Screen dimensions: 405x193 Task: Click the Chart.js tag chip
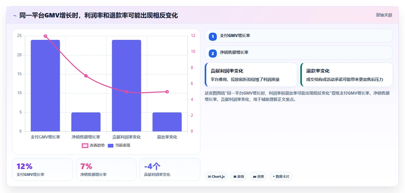click(217, 177)
